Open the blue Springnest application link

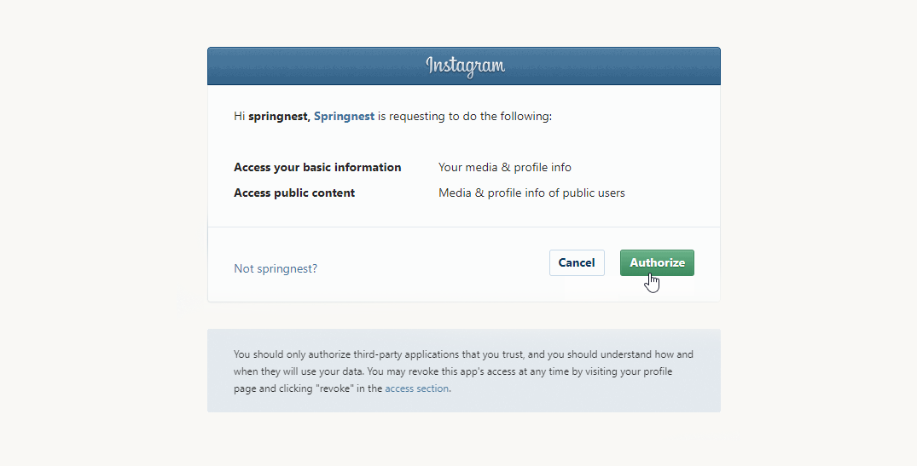pos(344,116)
